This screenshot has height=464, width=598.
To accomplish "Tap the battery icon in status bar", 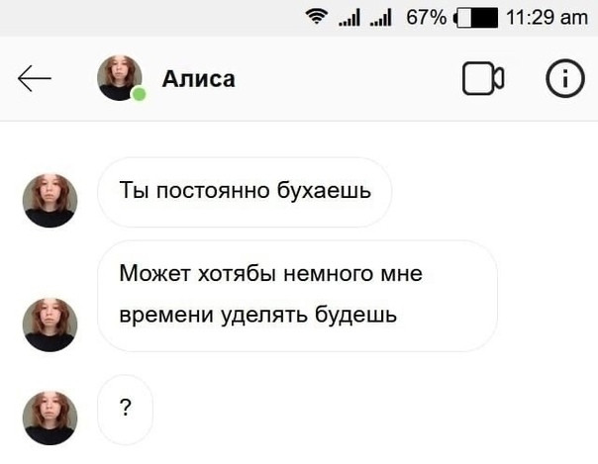I will (475, 18).
